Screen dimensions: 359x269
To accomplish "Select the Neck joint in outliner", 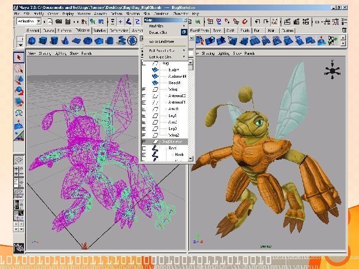I will pyautogui.click(x=179, y=155).
